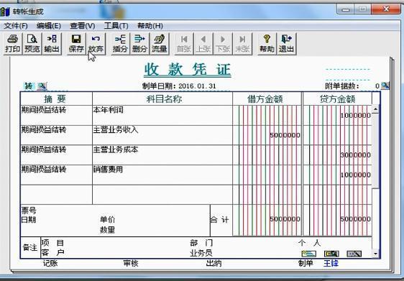Click the 帮助 help toolbar icon

coord(267,44)
